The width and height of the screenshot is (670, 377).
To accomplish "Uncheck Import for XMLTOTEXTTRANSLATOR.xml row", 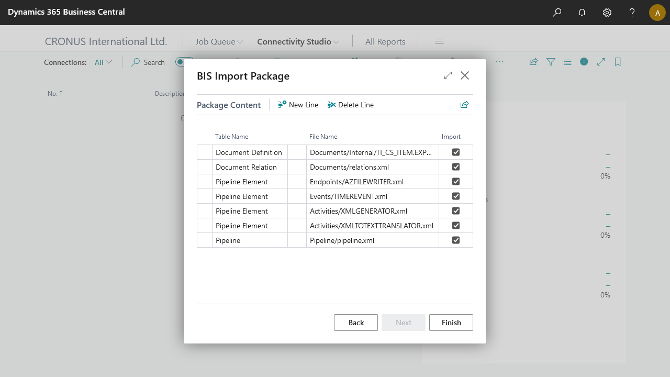I will pyautogui.click(x=456, y=226).
